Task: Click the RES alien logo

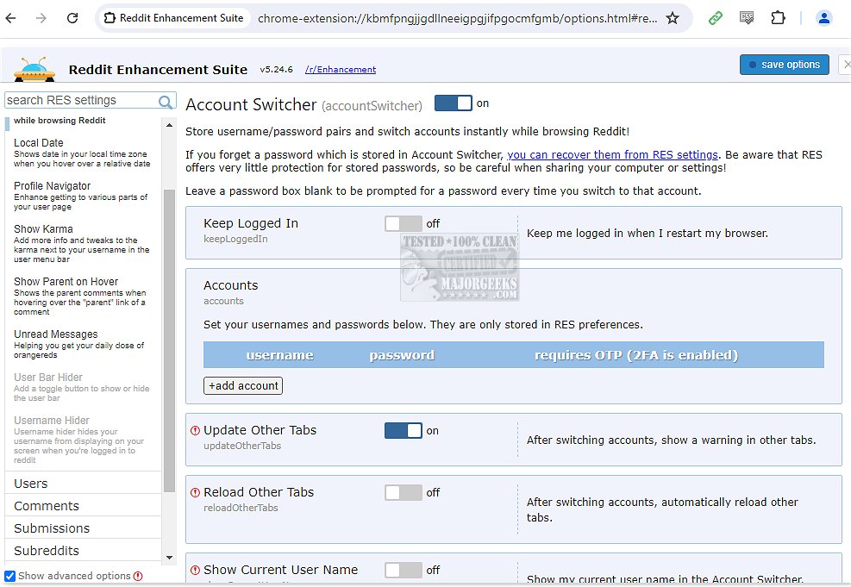Action: [34, 68]
